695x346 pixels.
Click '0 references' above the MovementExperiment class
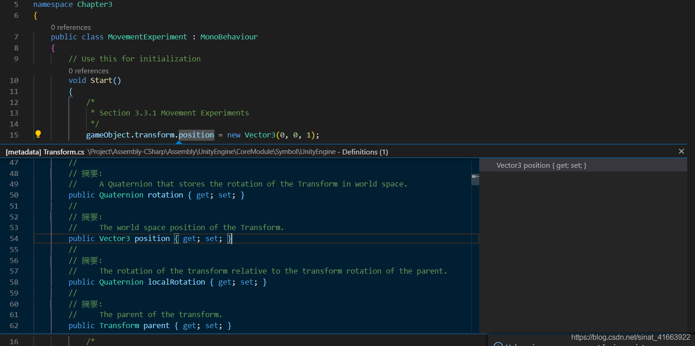pyautogui.click(x=71, y=27)
